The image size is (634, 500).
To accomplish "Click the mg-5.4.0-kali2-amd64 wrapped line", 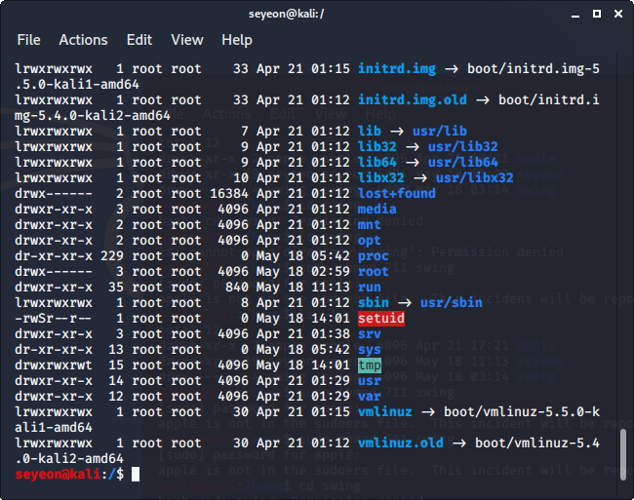I will coord(93,116).
